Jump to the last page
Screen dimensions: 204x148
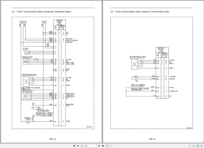click(x=103, y=146)
